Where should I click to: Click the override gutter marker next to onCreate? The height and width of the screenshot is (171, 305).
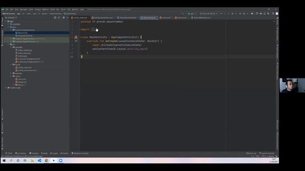pyautogui.click(x=76, y=41)
